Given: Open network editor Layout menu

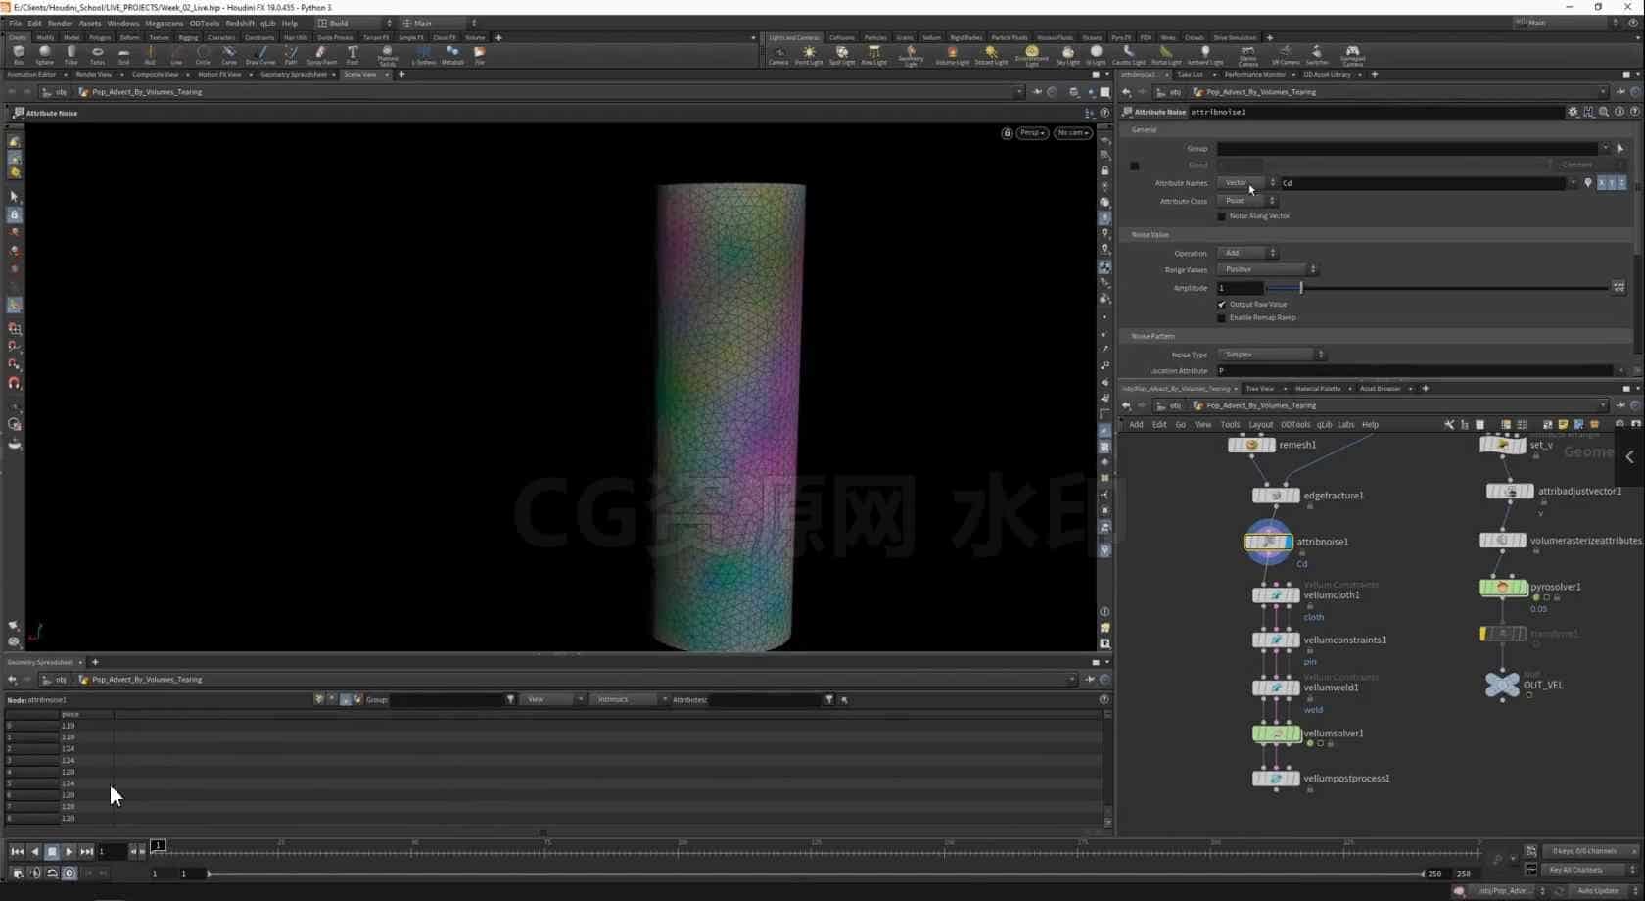Looking at the screenshot, I should click(1260, 425).
